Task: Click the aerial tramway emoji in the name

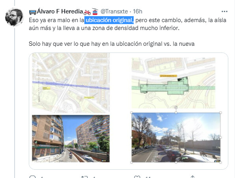Action: point(95,11)
